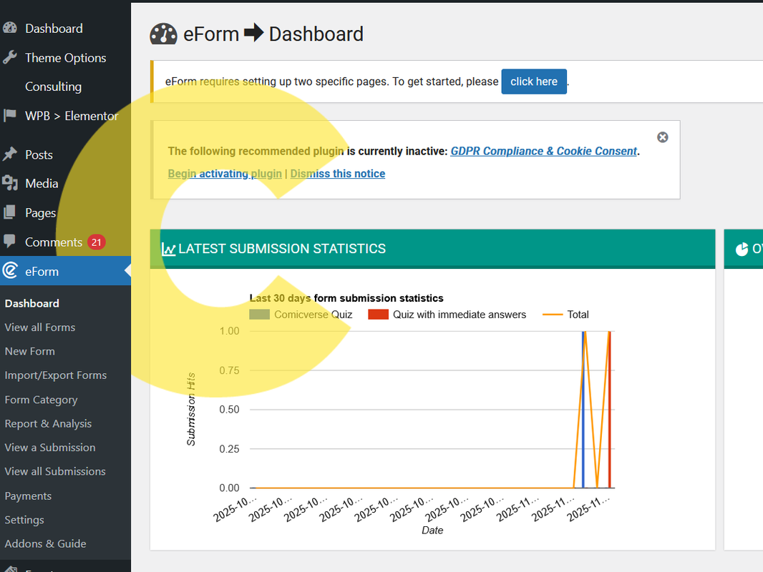Image resolution: width=763 pixels, height=572 pixels.
Task: Toggle the orange Total legend line
Action: coord(553,315)
